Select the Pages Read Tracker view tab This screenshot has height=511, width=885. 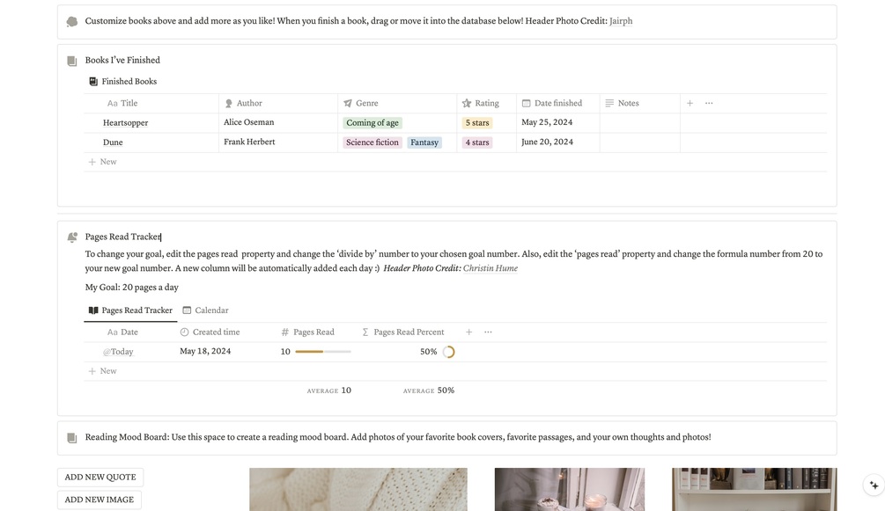(130, 310)
